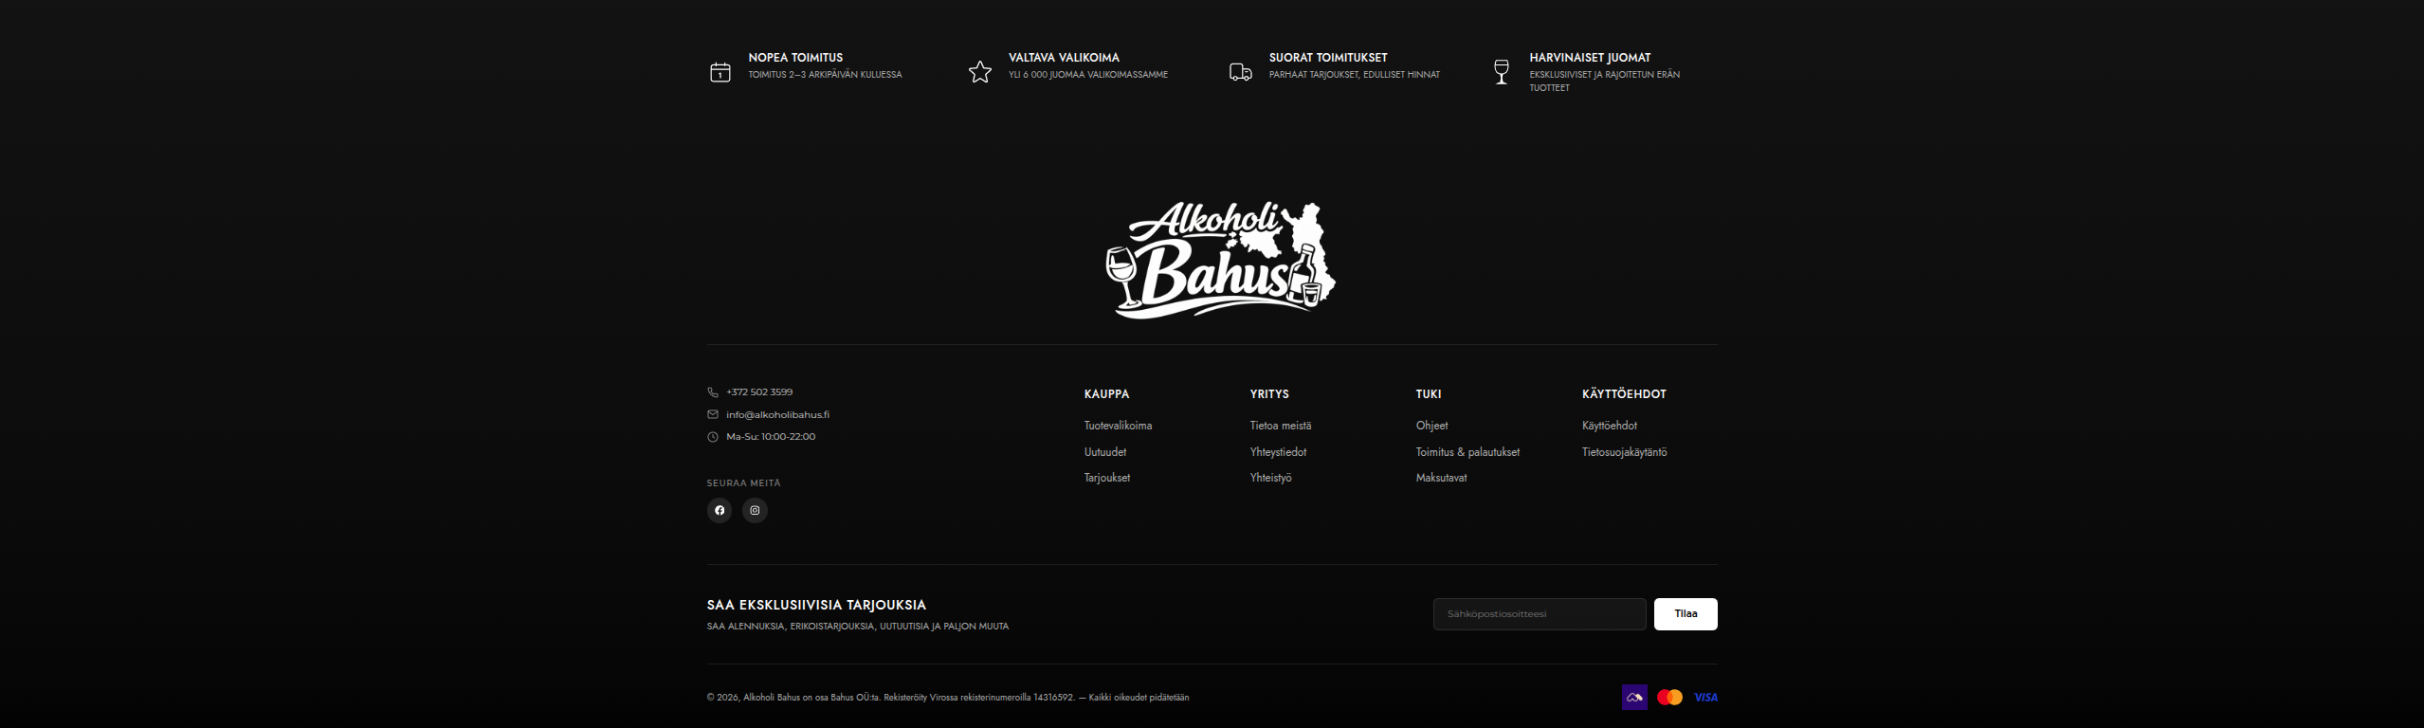2424x728 pixels.
Task: Click the wine glass icon beside Harvinaiset Juomat
Action: 1501,72
